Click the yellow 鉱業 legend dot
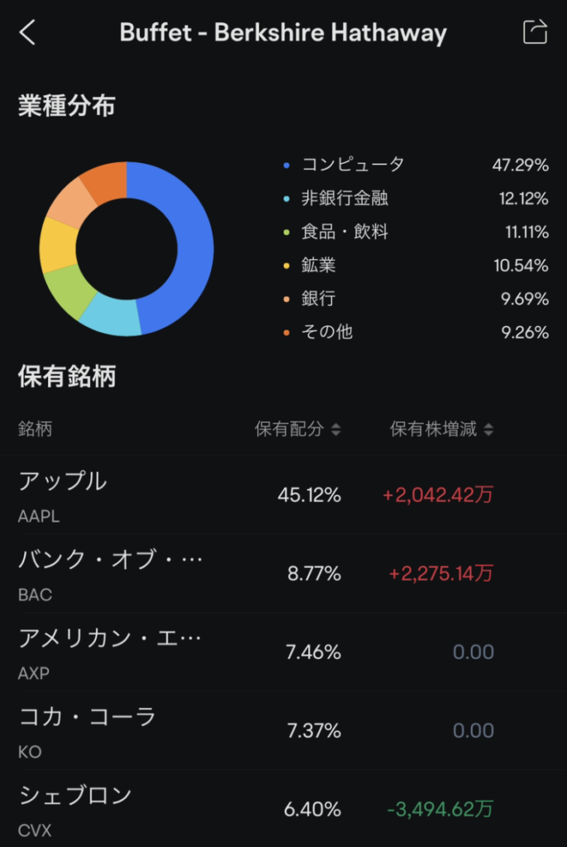Screen dimensions: 567x847 [287, 266]
